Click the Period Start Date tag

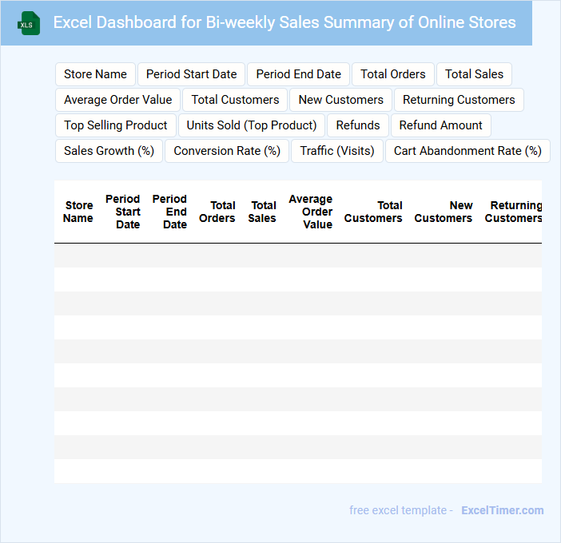pos(191,74)
